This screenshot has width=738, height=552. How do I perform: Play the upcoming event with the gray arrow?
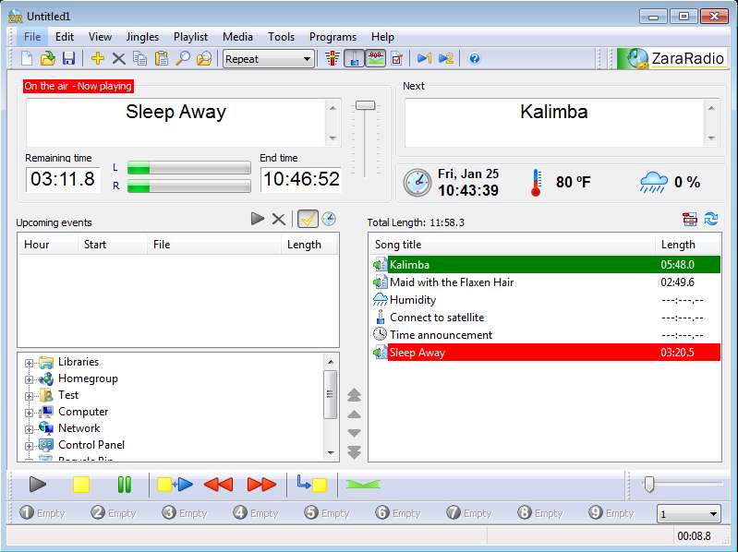(x=258, y=219)
